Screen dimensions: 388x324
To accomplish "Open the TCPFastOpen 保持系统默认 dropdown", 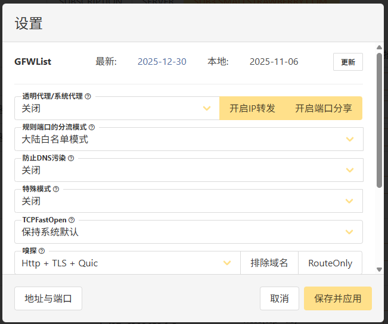I will coord(188,232).
